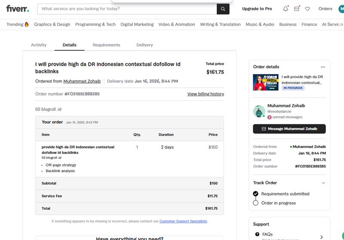Open the inbox envelope icon
Viewport: 344px width, 240px height.
[x=297, y=9]
